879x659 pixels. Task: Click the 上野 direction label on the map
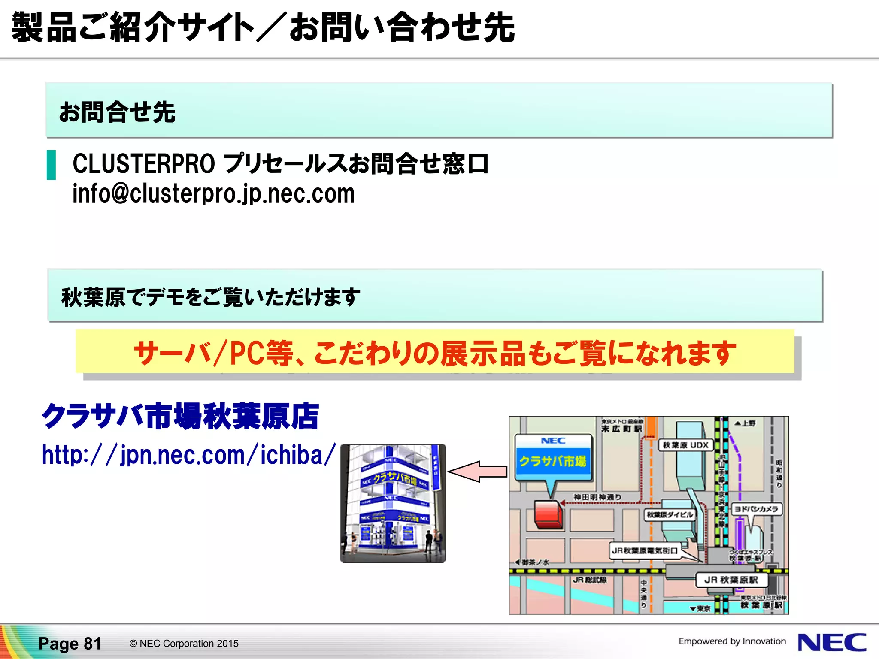point(745,423)
